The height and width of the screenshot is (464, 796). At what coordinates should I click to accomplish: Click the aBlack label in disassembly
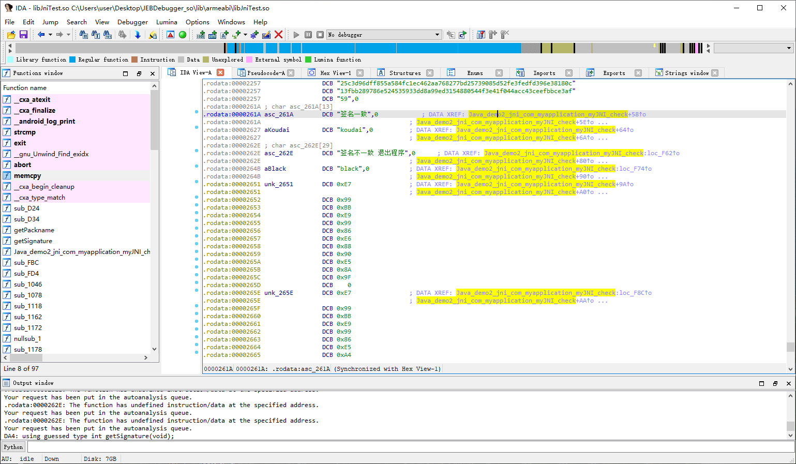tap(275, 169)
